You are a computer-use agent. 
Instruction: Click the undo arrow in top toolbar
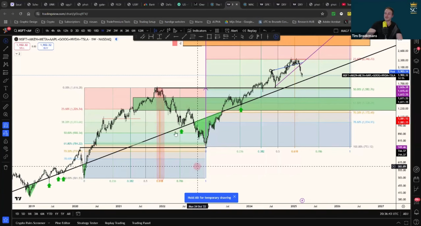pyautogui.click(x=265, y=30)
